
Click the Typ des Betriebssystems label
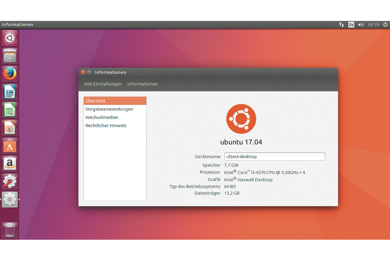pyautogui.click(x=195, y=186)
